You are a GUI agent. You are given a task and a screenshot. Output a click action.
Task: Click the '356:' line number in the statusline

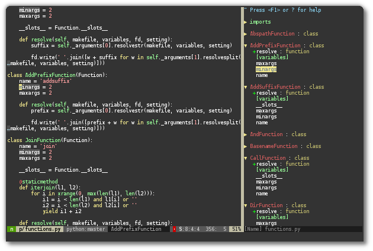[211, 229]
